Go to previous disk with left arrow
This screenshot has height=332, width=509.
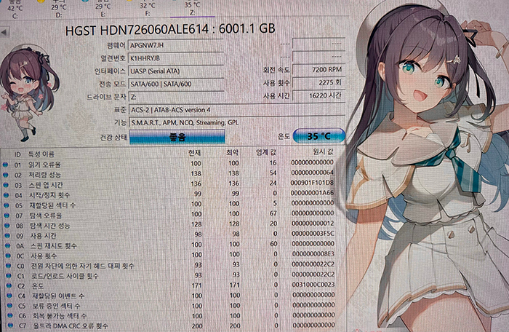(4, 32)
